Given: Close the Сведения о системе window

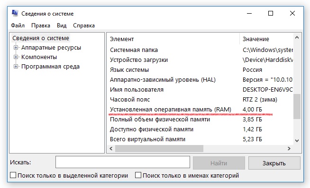Looking at the screenshot, I should tap(292, 13).
